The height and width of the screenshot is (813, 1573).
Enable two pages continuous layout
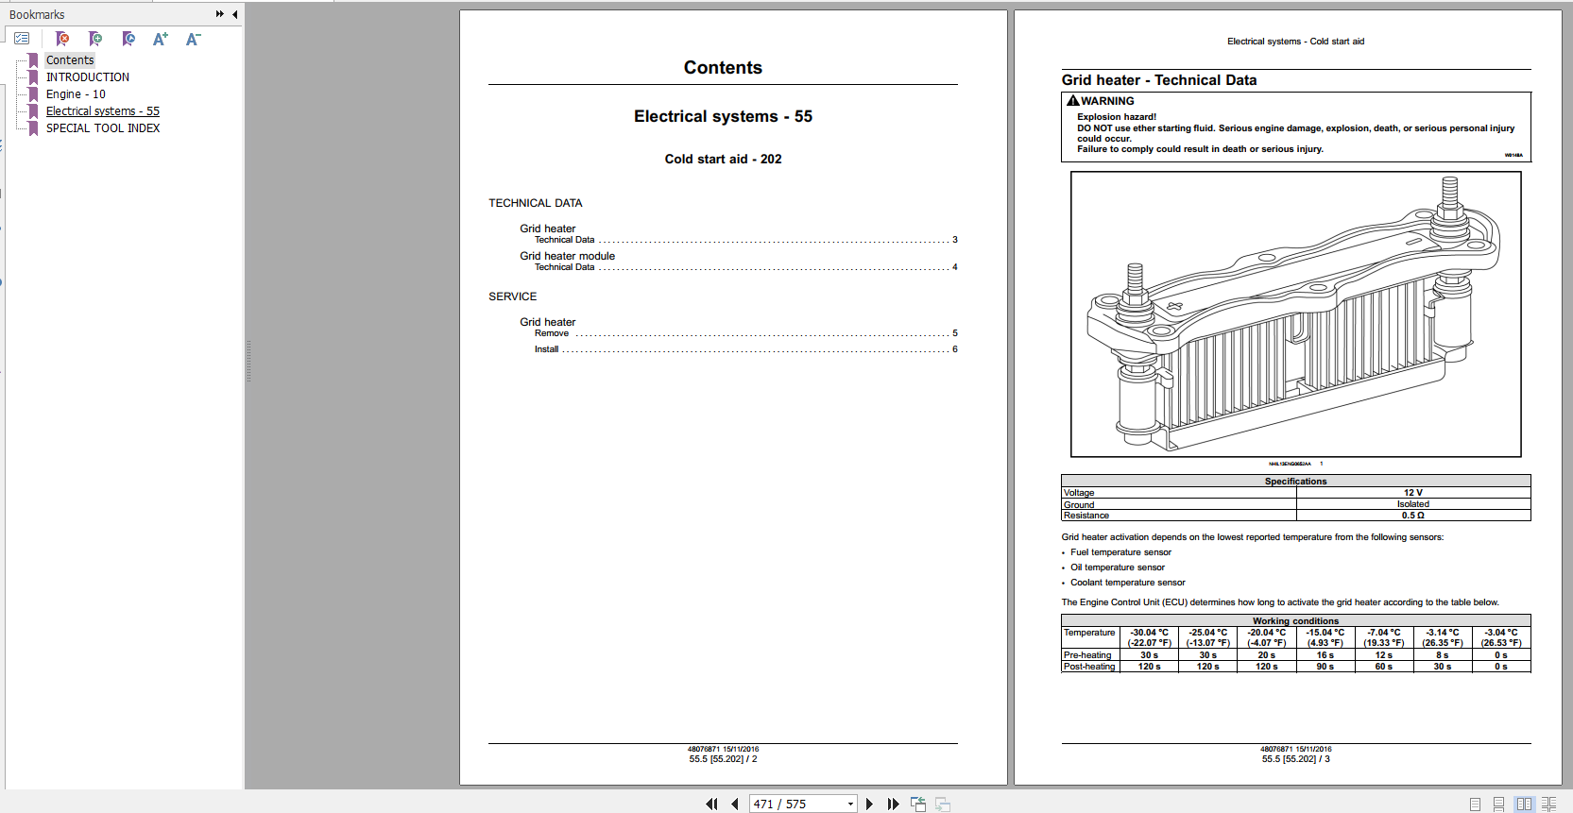[1548, 804]
